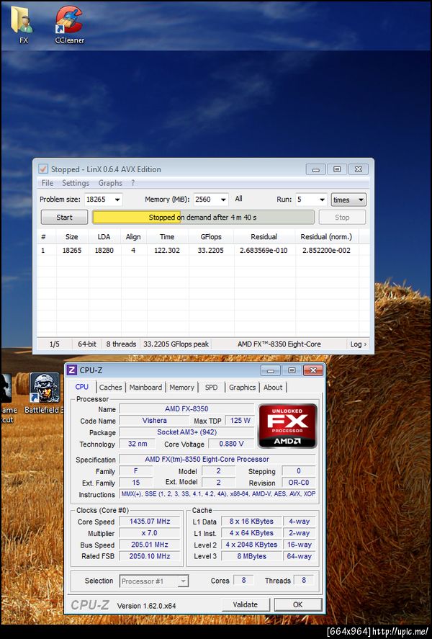
Task: Click Multiplier value x 7.0
Action: tap(150, 533)
